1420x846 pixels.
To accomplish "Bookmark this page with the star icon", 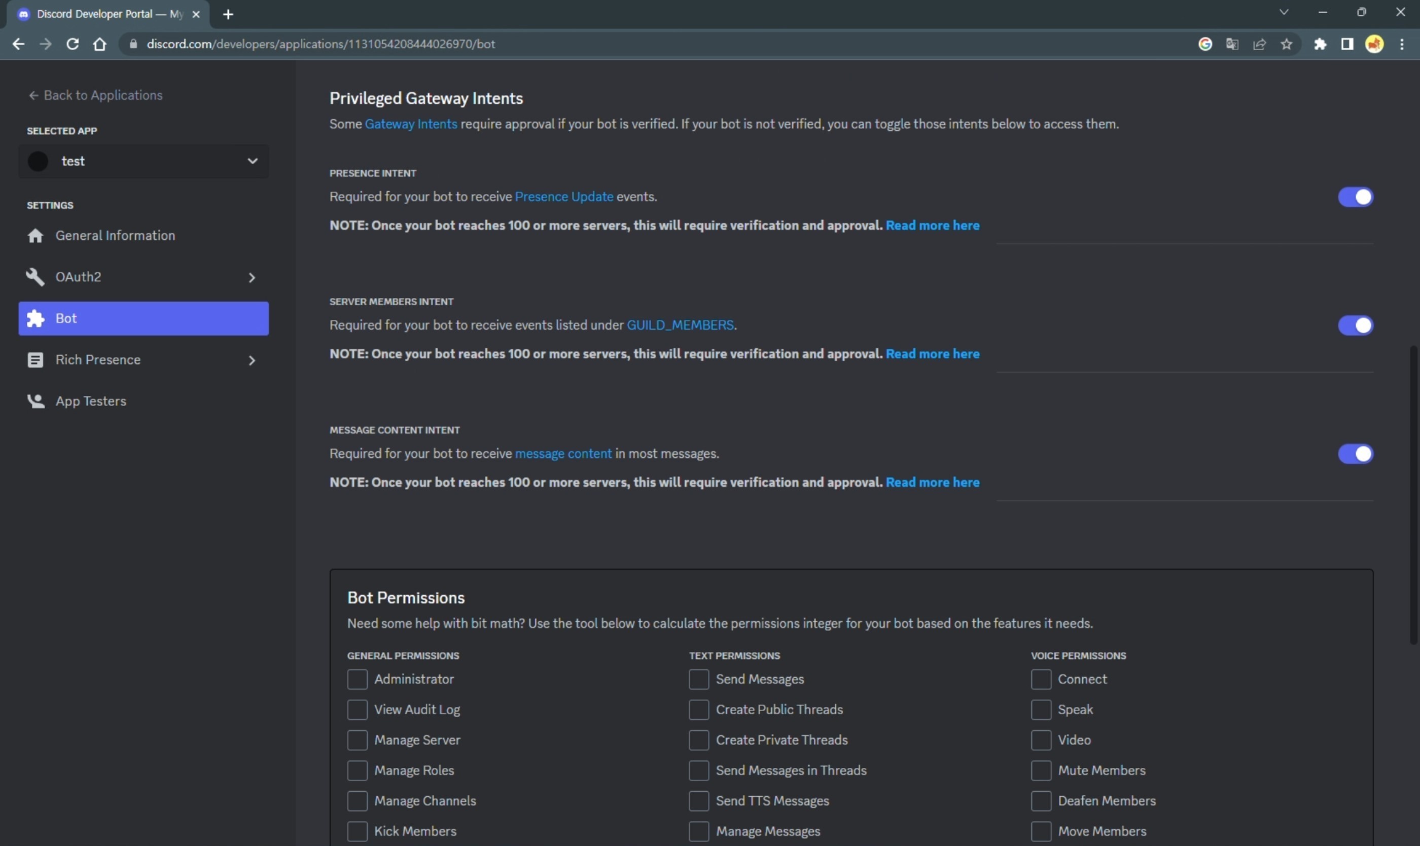I will [x=1287, y=44].
